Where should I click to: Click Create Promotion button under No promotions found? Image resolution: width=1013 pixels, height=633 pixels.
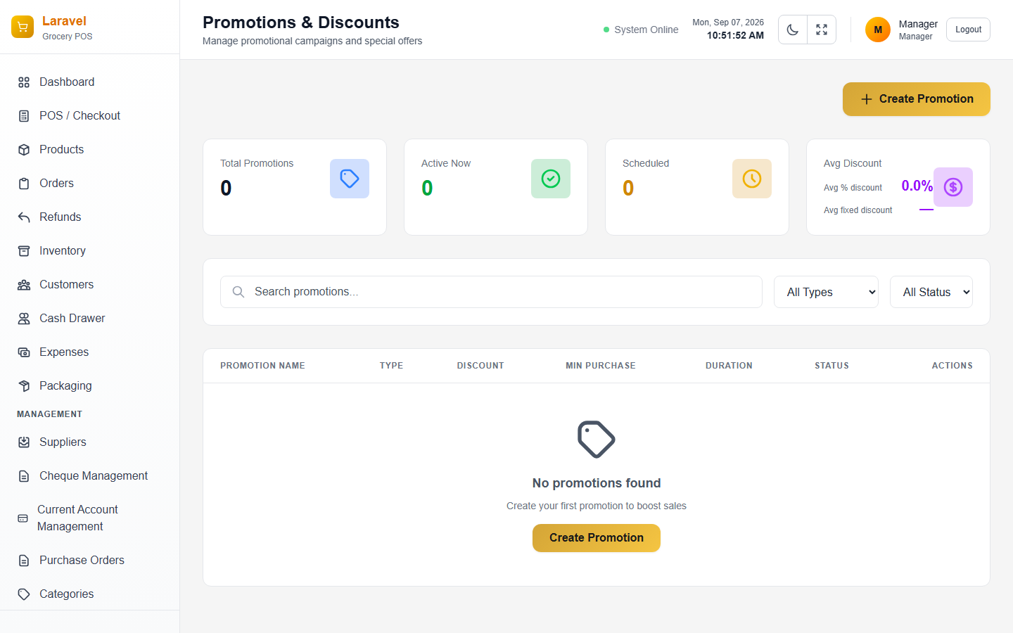click(x=597, y=538)
